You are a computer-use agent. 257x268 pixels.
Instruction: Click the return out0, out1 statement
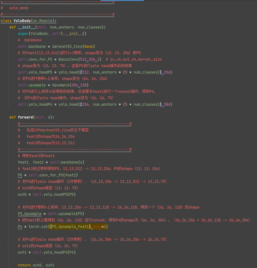(x=37, y=265)
